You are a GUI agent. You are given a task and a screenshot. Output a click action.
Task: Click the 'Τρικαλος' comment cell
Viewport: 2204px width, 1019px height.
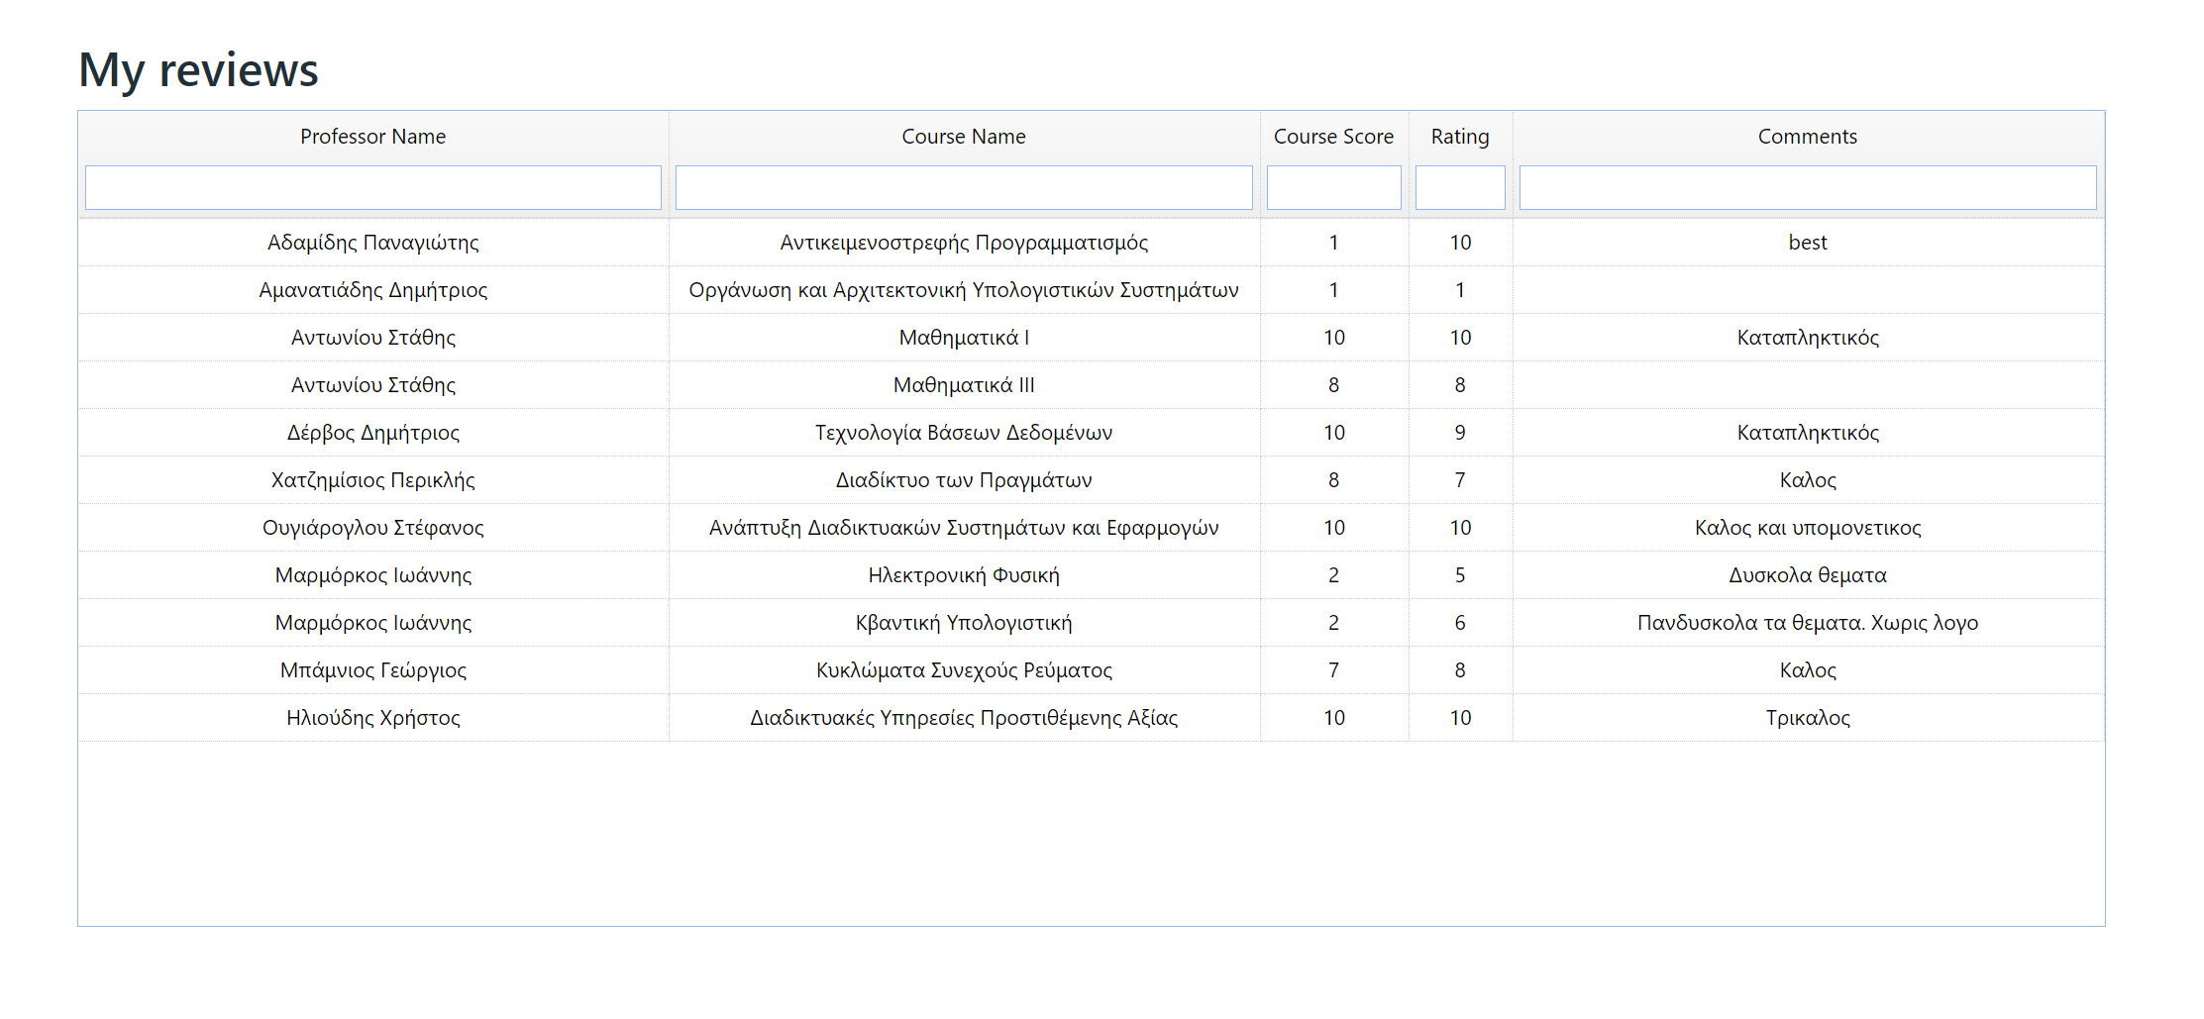click(1808, 718)
